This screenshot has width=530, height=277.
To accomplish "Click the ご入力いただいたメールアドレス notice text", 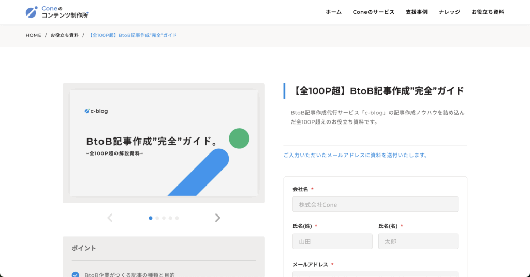I will [x=356, y=155].
